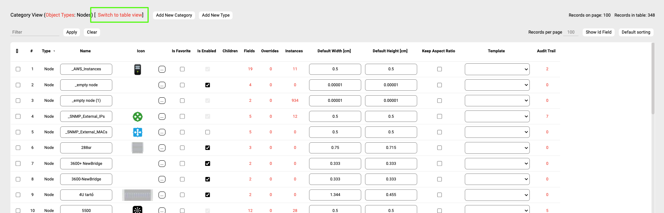The image size is (664, 213).
Task: Enable Keep Aspect Ratio for 4U tartó
Action: pos(439,195)
